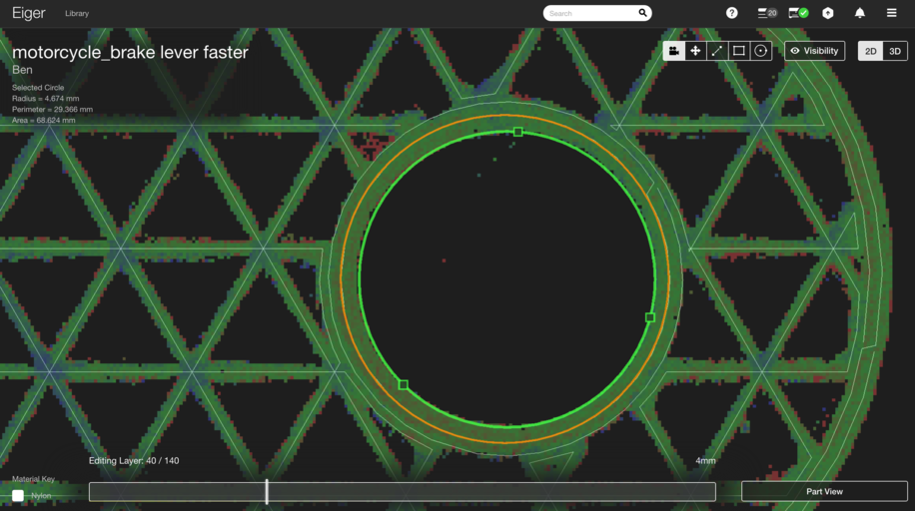This screenshot has width=915, height=511.
Task: Pick the rectangle selection tool
Action: click(739, 51)
